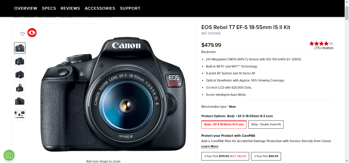Click the star rating icons
The image size is (349, 163).
pyautogui.click(x=321, y=44)
